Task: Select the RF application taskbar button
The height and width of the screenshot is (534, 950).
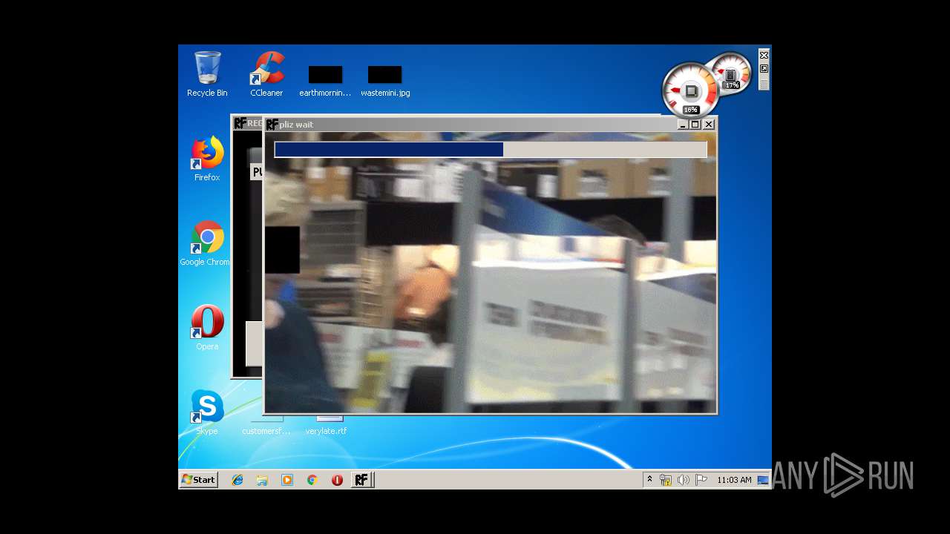Action: click(361, 480)
